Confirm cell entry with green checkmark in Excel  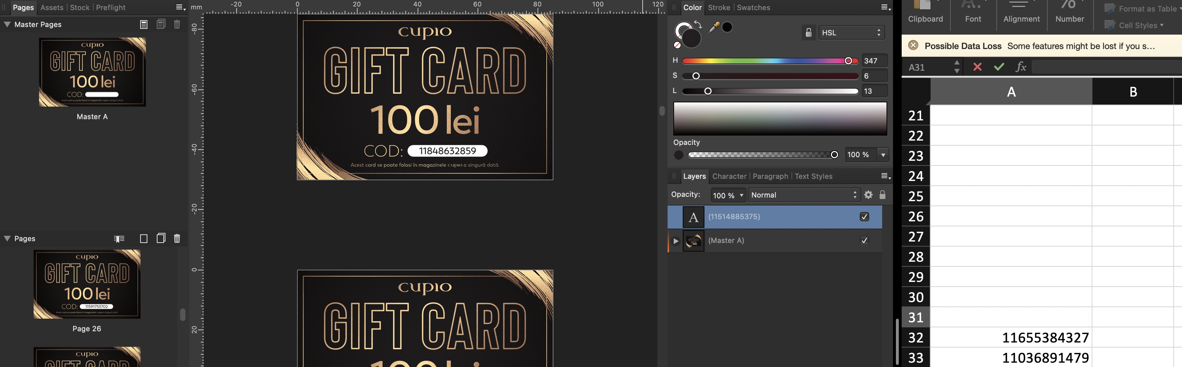click(x=999, y=67)
